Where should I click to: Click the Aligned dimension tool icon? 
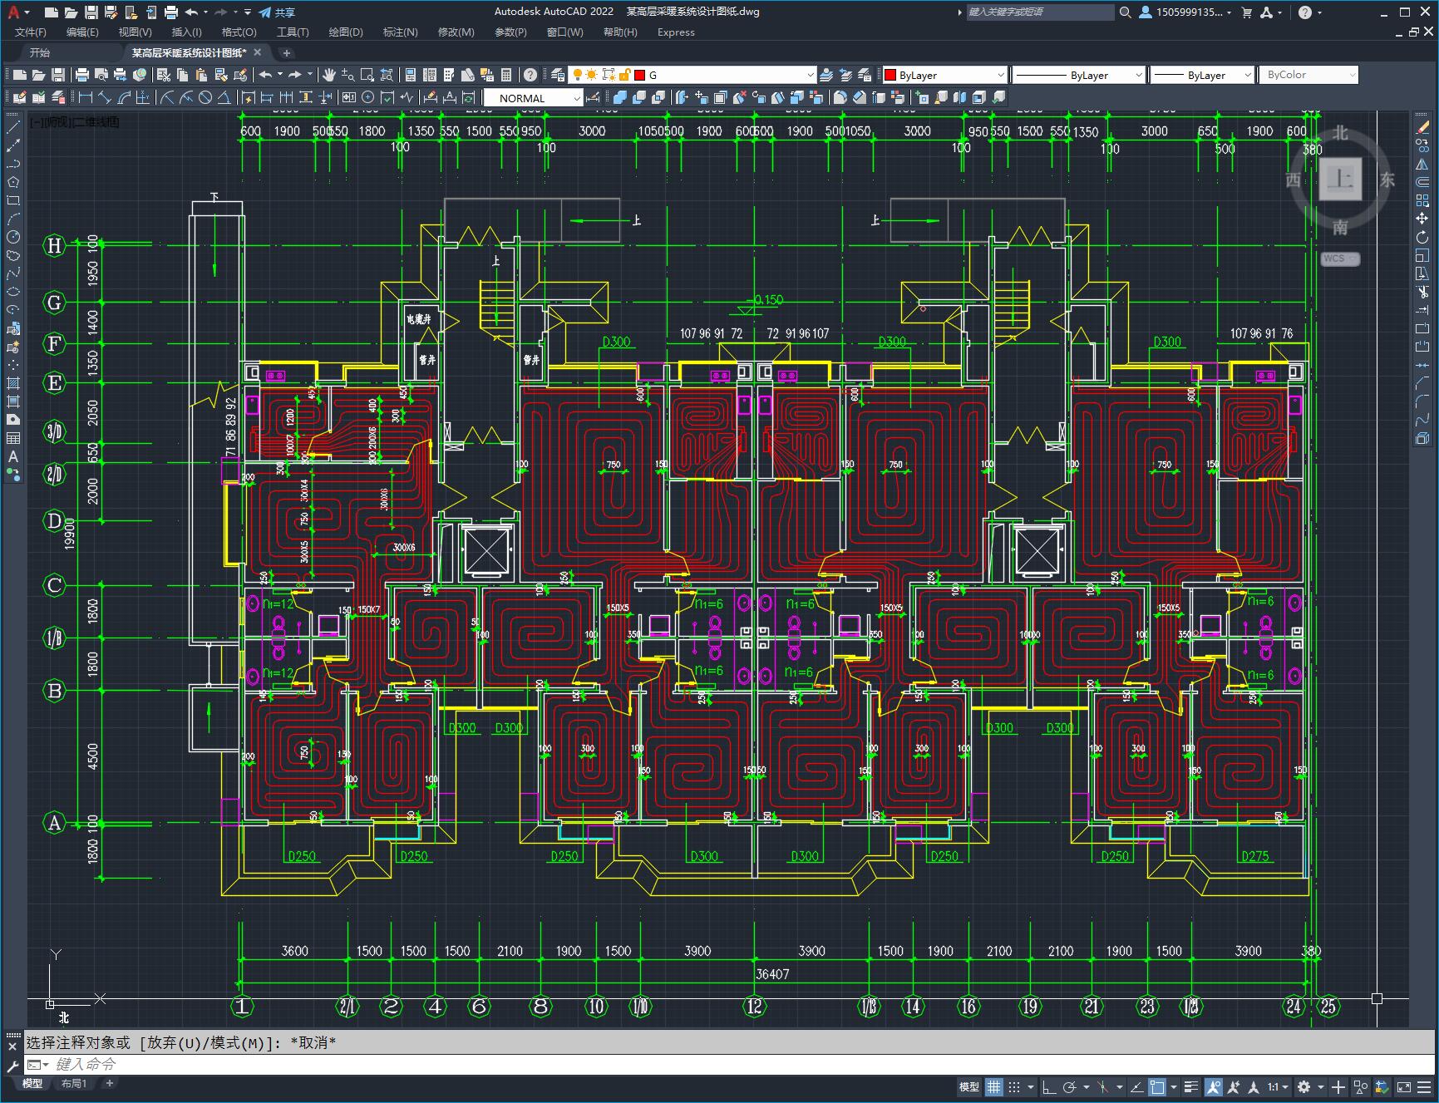coord(104,98)
